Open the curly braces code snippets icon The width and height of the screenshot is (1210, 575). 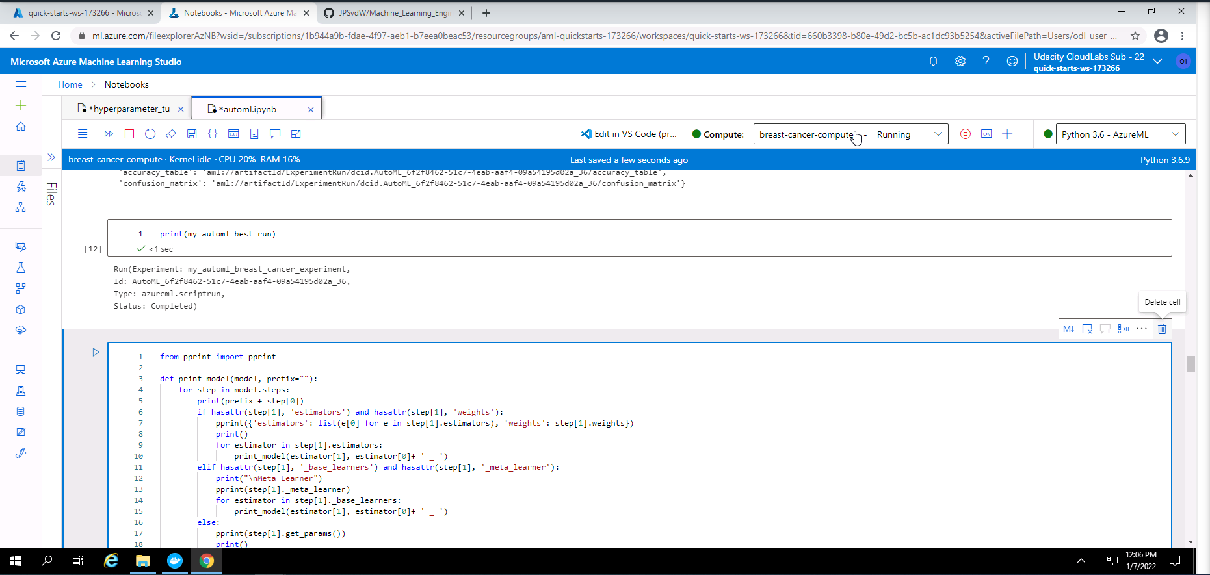[213, 134]
